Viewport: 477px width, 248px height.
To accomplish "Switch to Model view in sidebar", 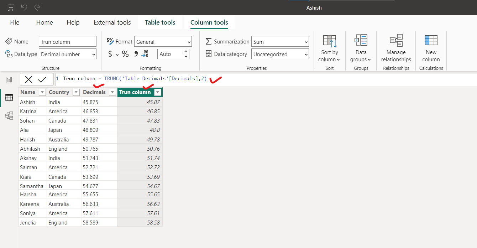I will [x=9, y=115].
